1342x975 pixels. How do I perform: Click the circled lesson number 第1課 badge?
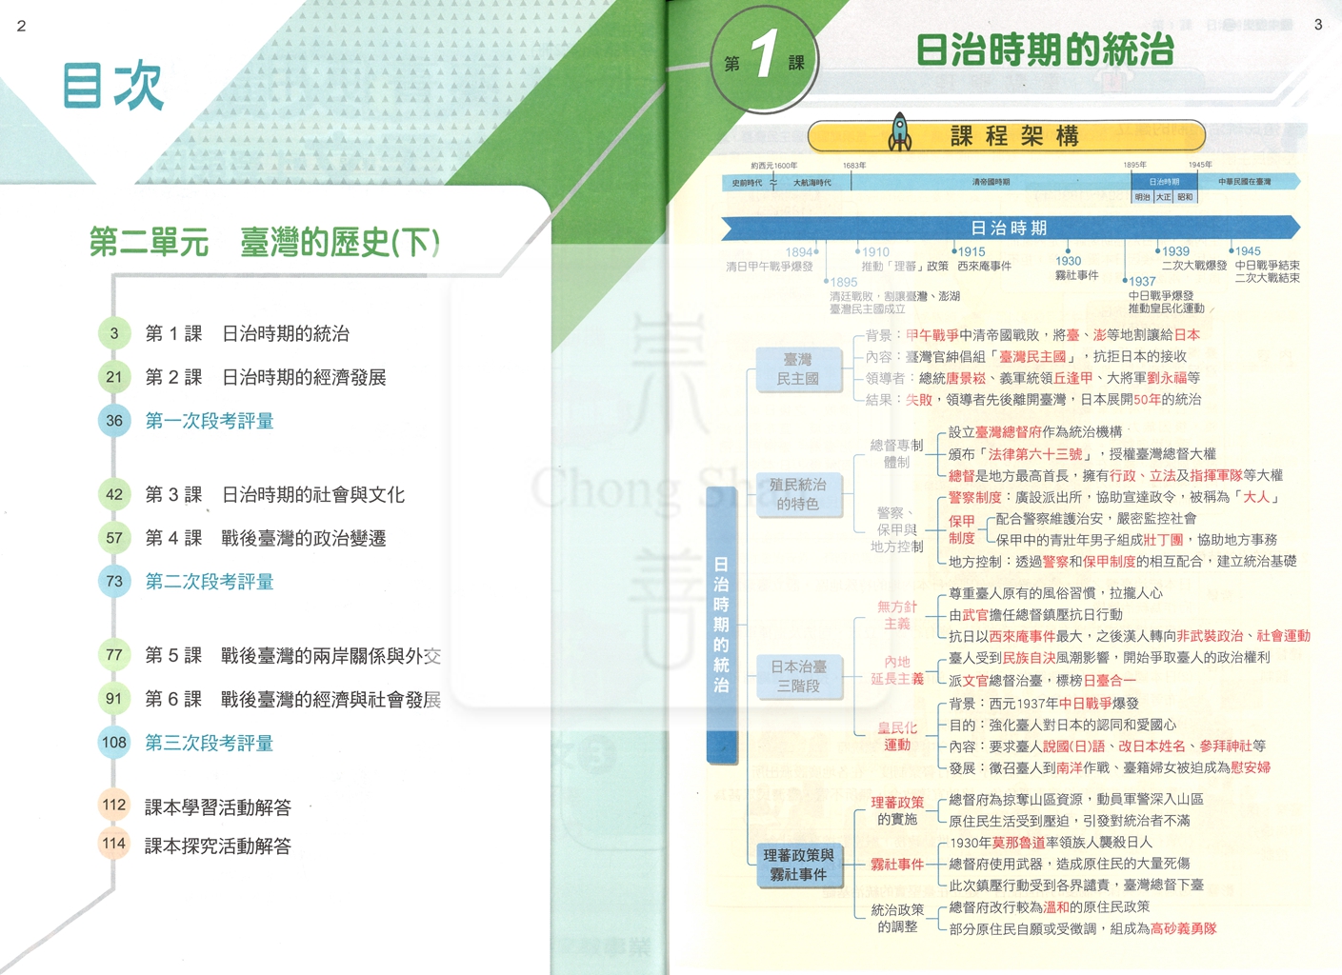coord(763,59)
